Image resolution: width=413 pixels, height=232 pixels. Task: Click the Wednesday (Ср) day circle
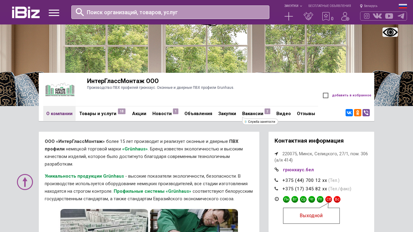click(303, 199)
